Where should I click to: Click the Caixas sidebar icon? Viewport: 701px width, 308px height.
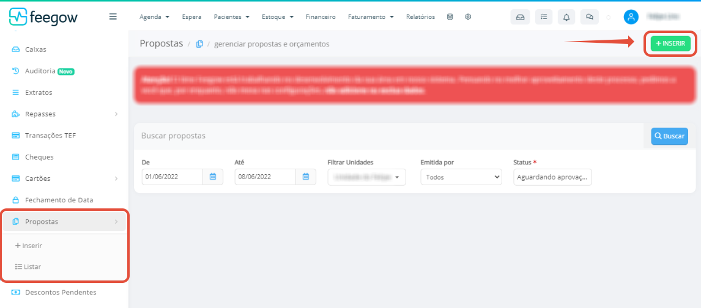(16, 49)
